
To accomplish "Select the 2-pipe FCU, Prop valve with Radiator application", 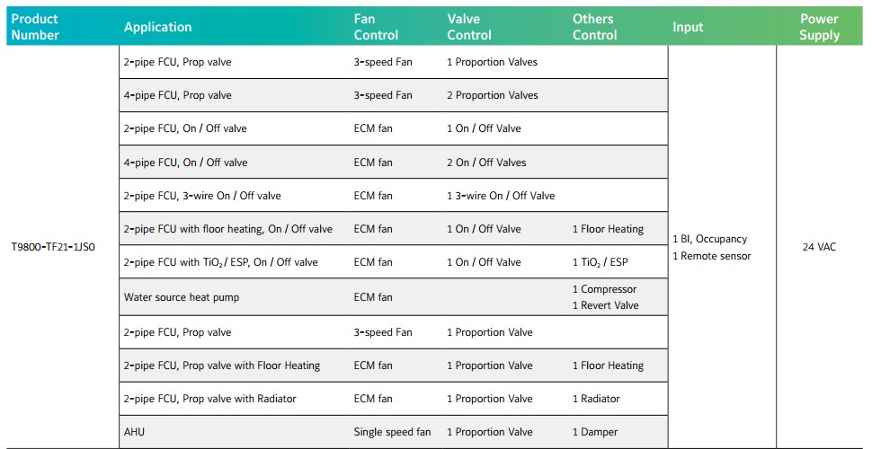I will click(x=209, y=399).
